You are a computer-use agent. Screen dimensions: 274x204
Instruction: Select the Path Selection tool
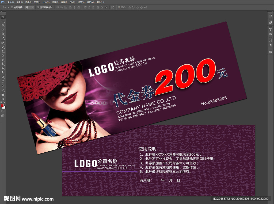(3, 86)
